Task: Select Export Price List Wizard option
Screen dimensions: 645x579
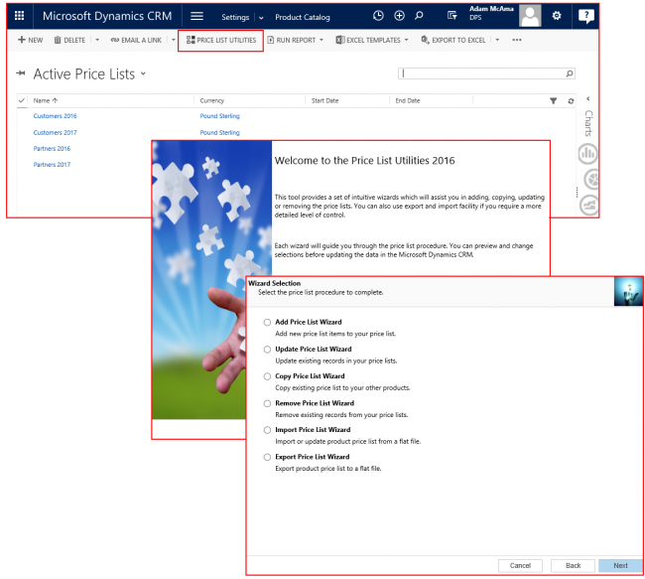Action: click(x=267, y=457)
